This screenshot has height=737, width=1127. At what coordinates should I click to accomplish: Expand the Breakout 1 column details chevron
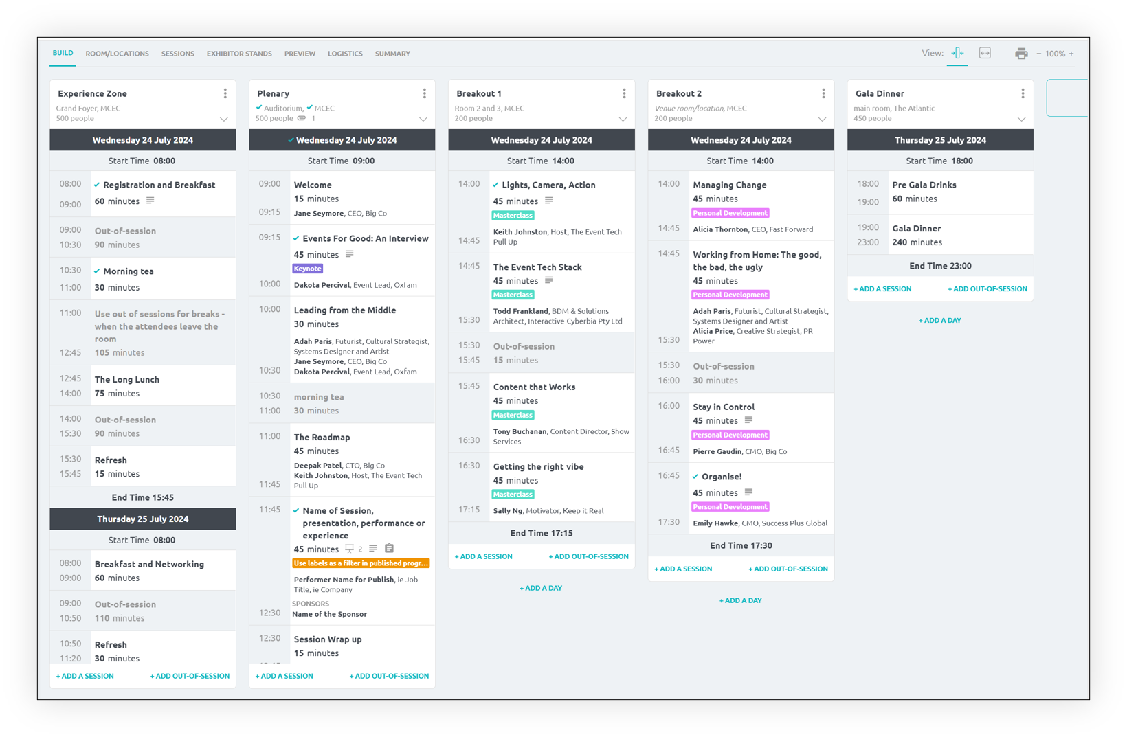click(x=623, y=119)
